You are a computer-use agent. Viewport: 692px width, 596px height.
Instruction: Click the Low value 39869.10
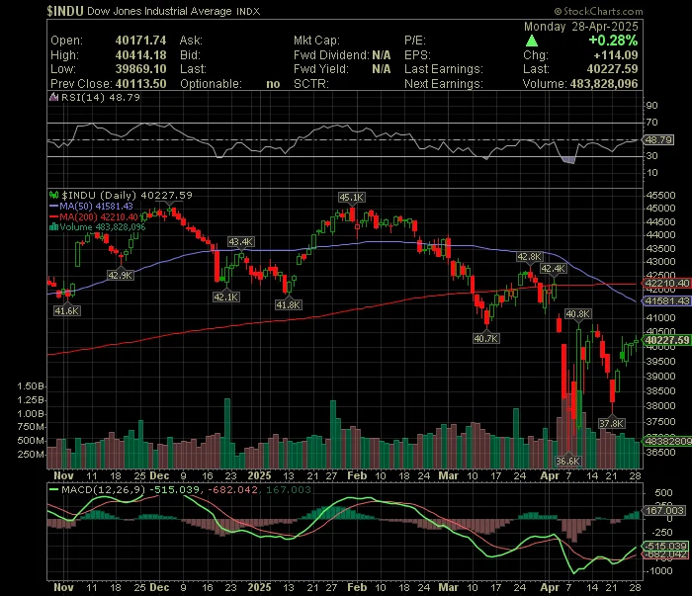(x=140, y=69)
